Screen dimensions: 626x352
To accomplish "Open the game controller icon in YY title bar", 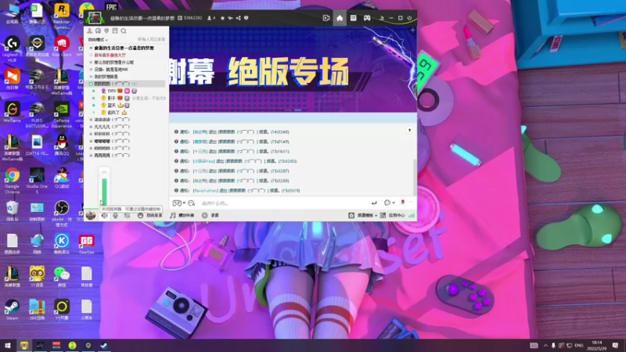I will tap(367, 18).
